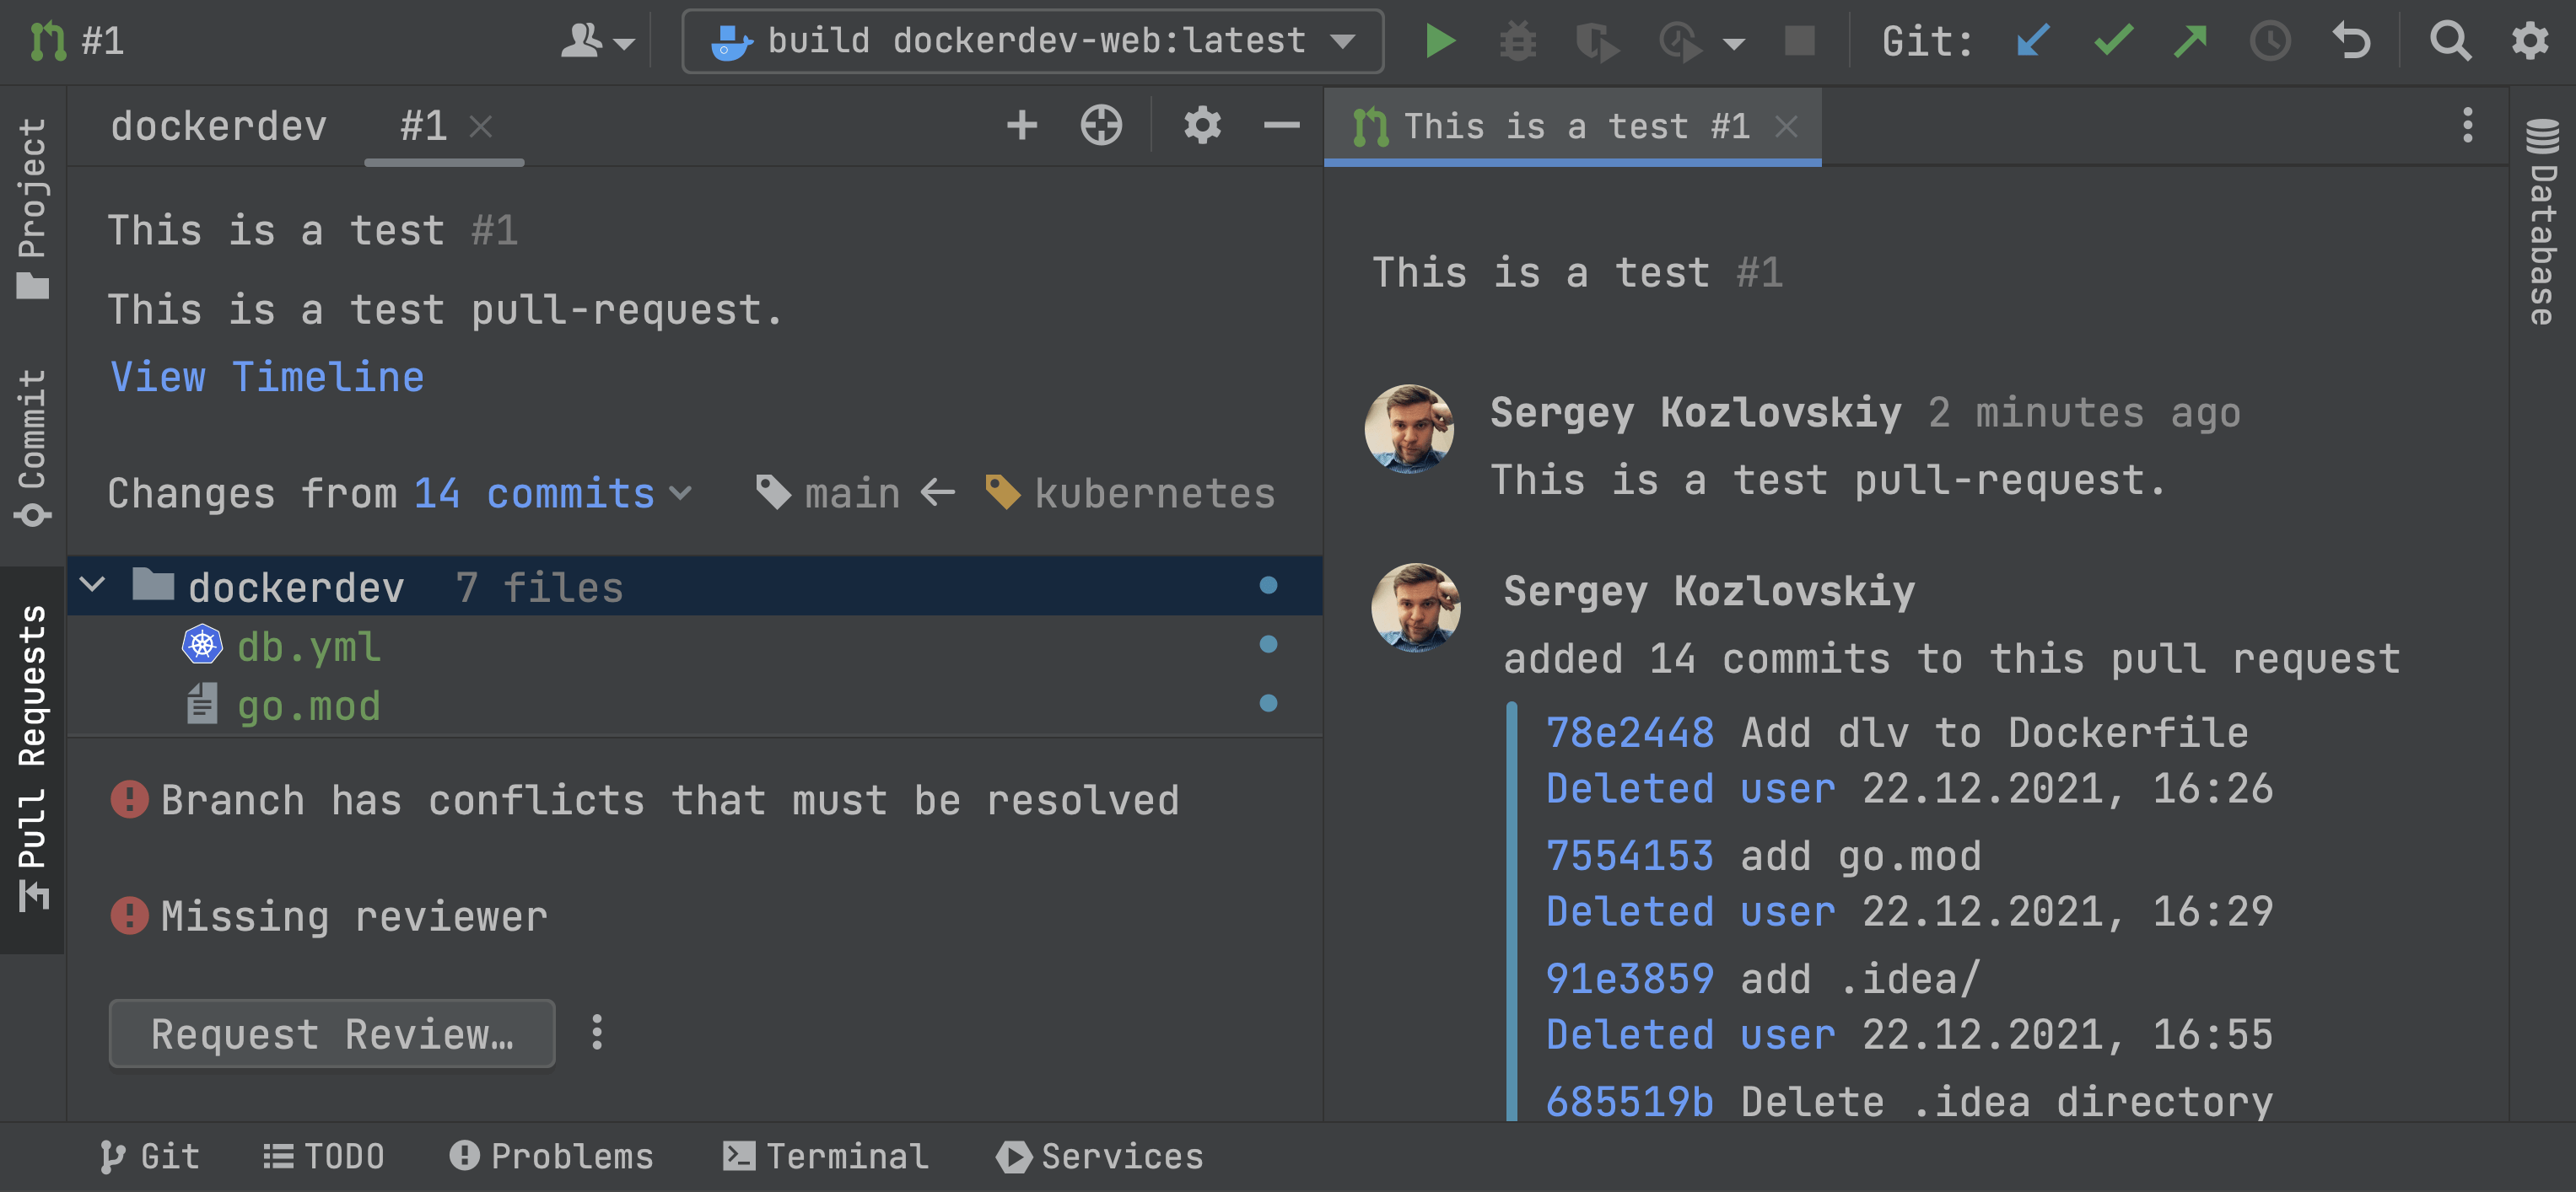Click the Debug bug icon

point(1517,41)
